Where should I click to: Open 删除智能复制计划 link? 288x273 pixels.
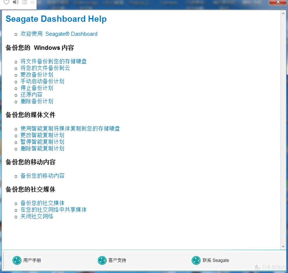42,148
